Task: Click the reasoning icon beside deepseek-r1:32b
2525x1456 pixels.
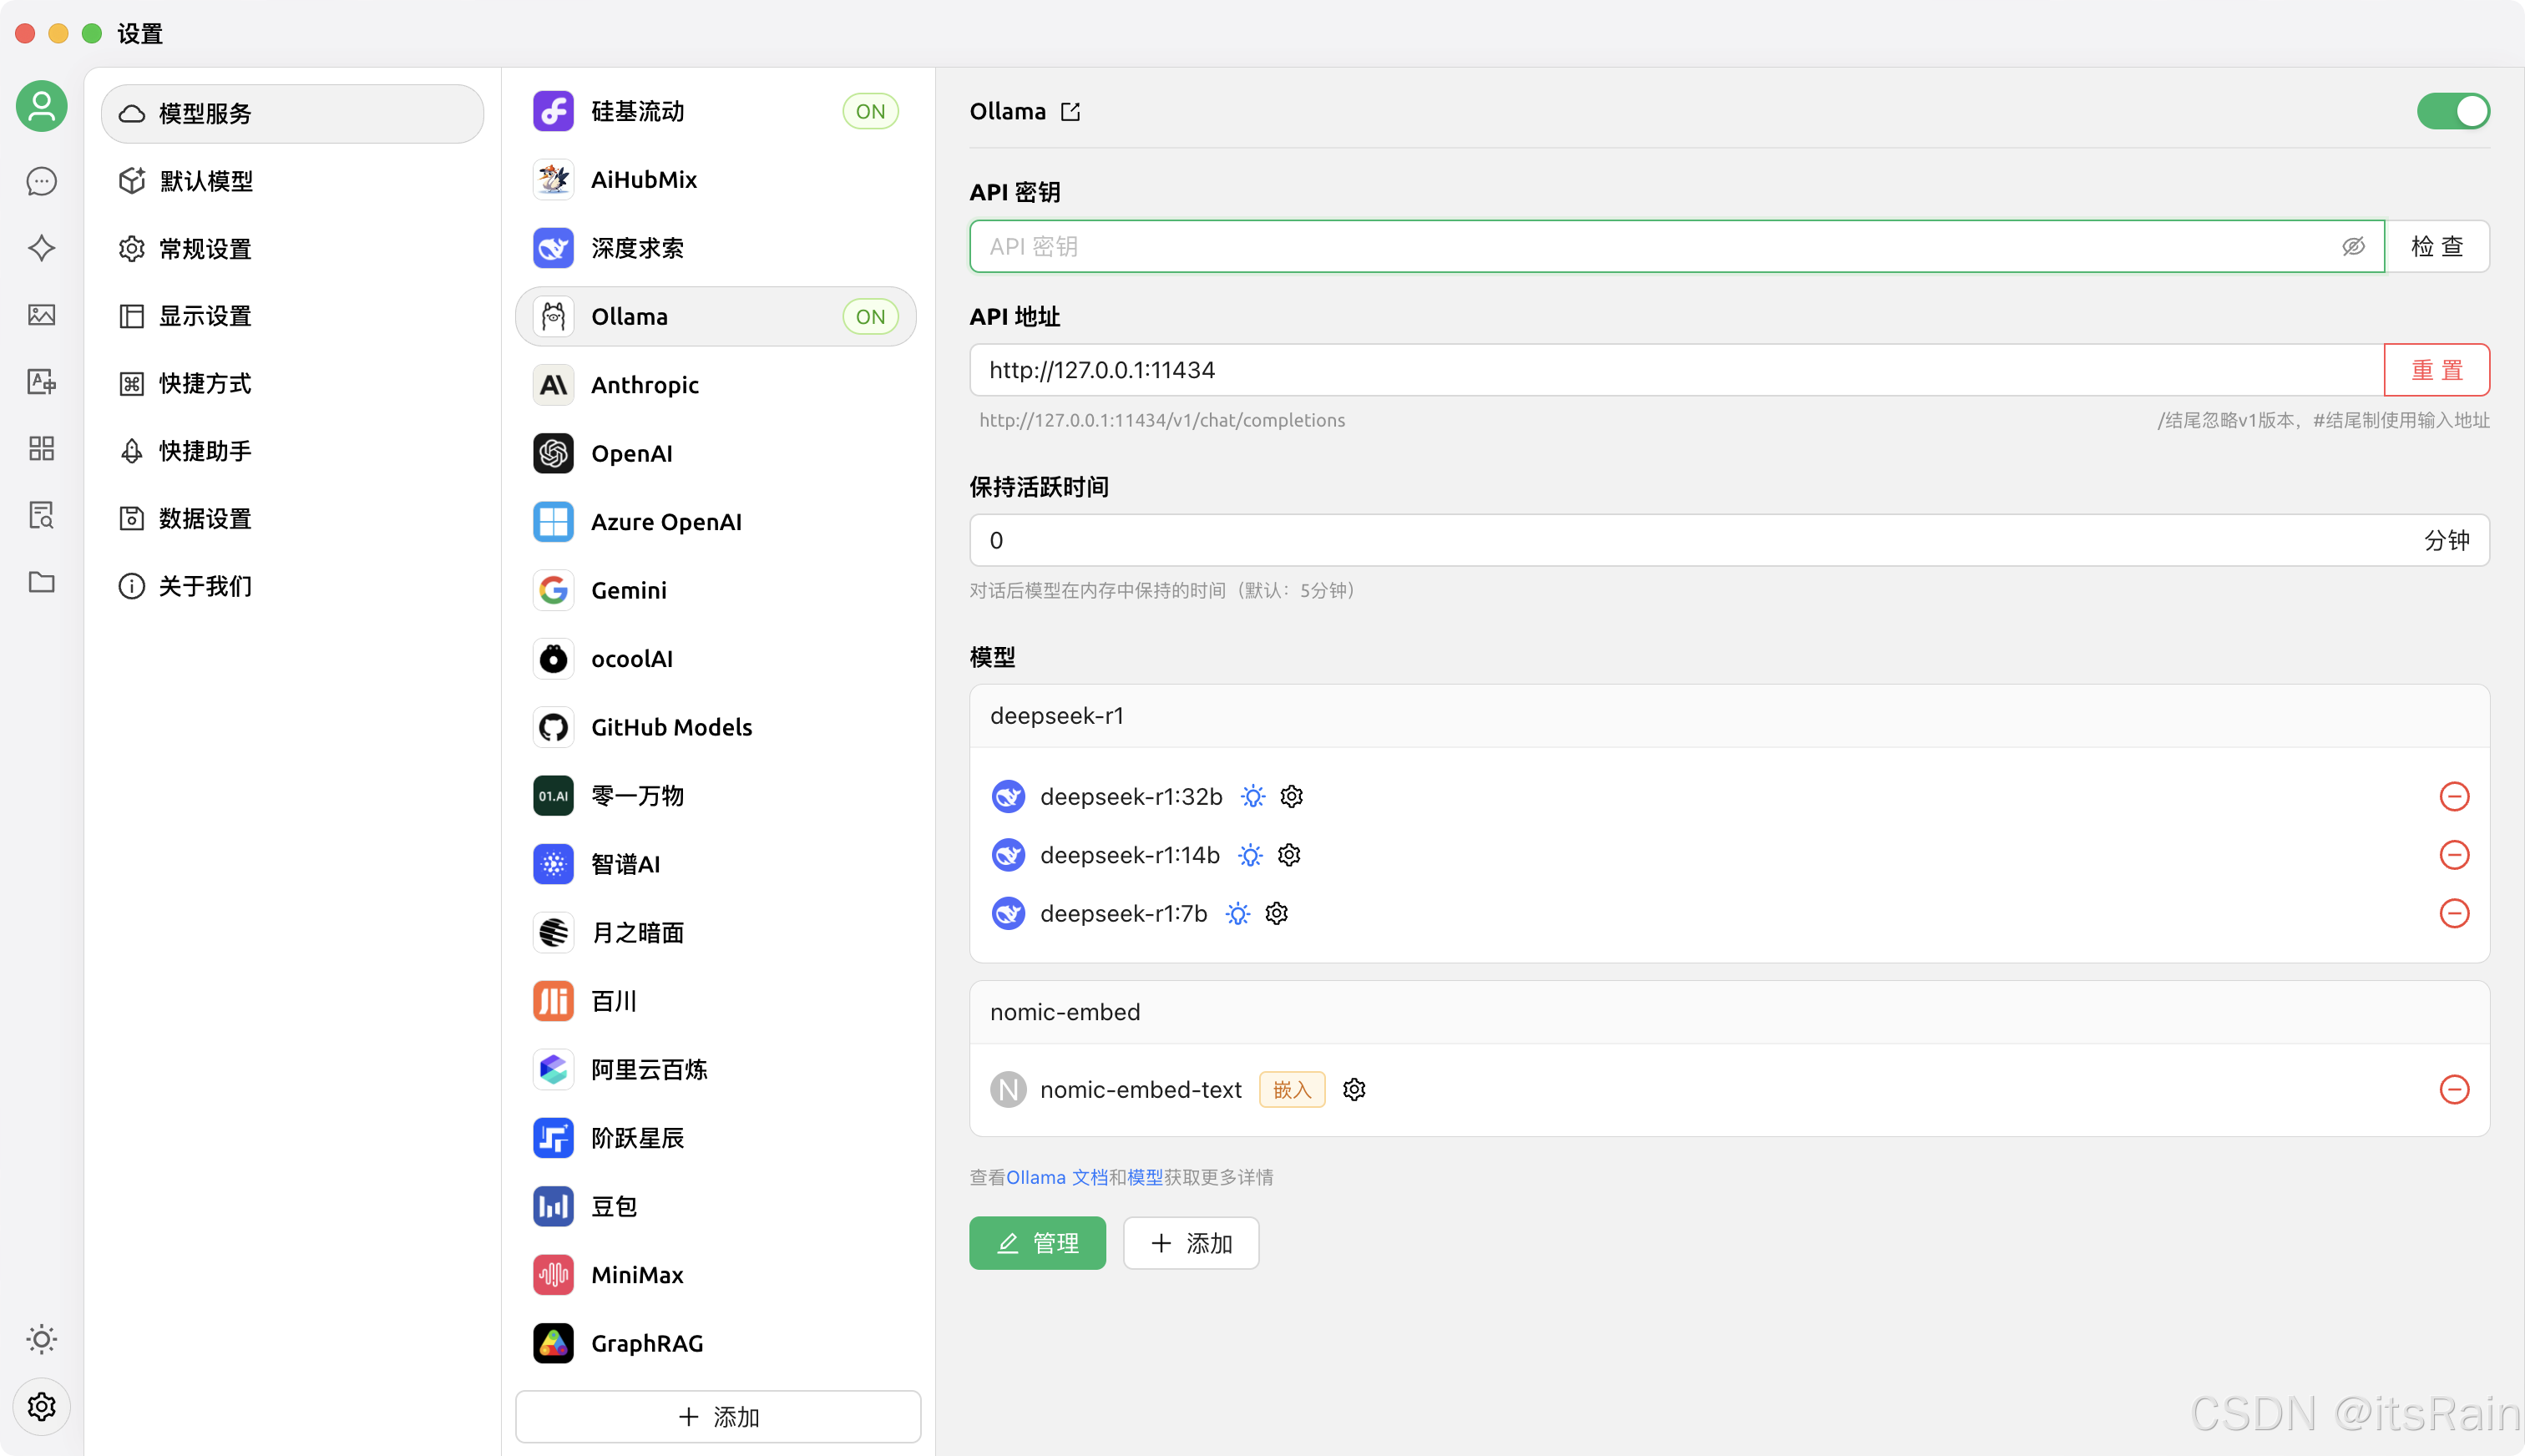Action: click(1253, 796)
